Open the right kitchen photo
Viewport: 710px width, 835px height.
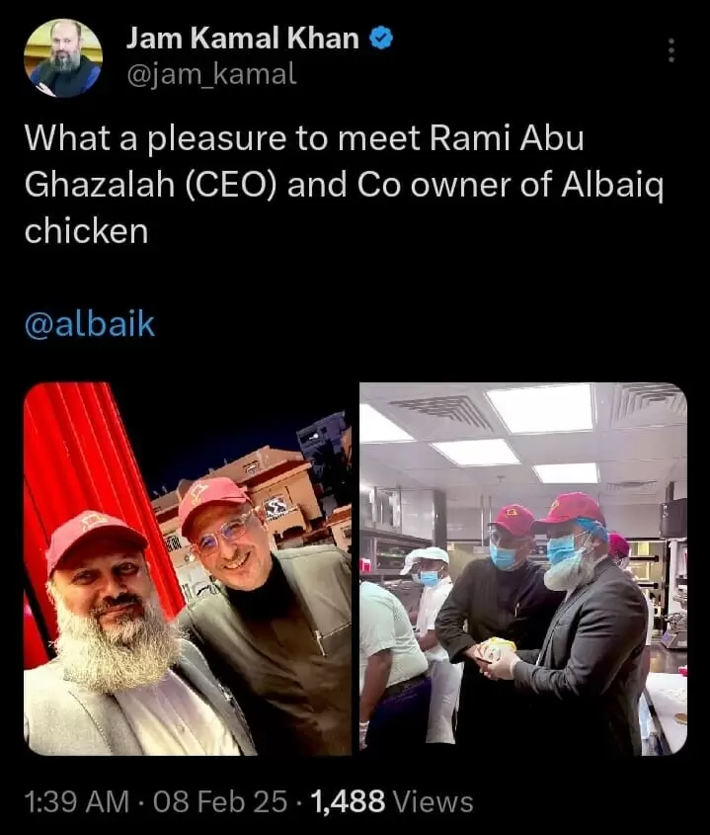[523, 569]
